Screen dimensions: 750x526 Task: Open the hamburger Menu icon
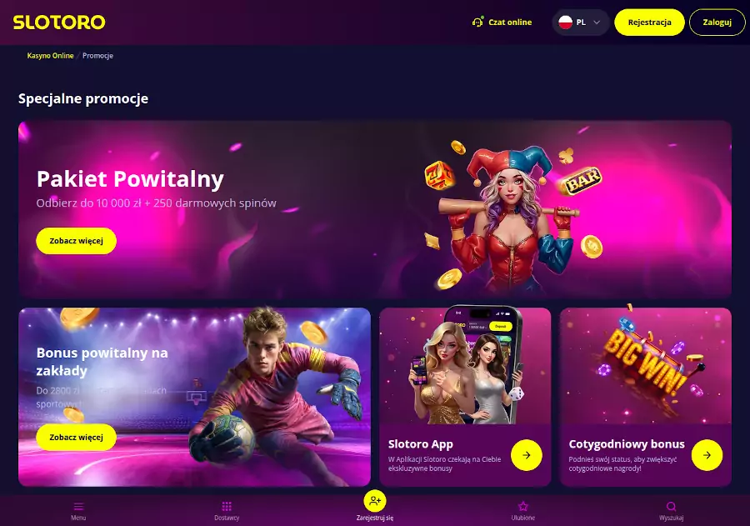pyautogui.click(x=78, y=506)
